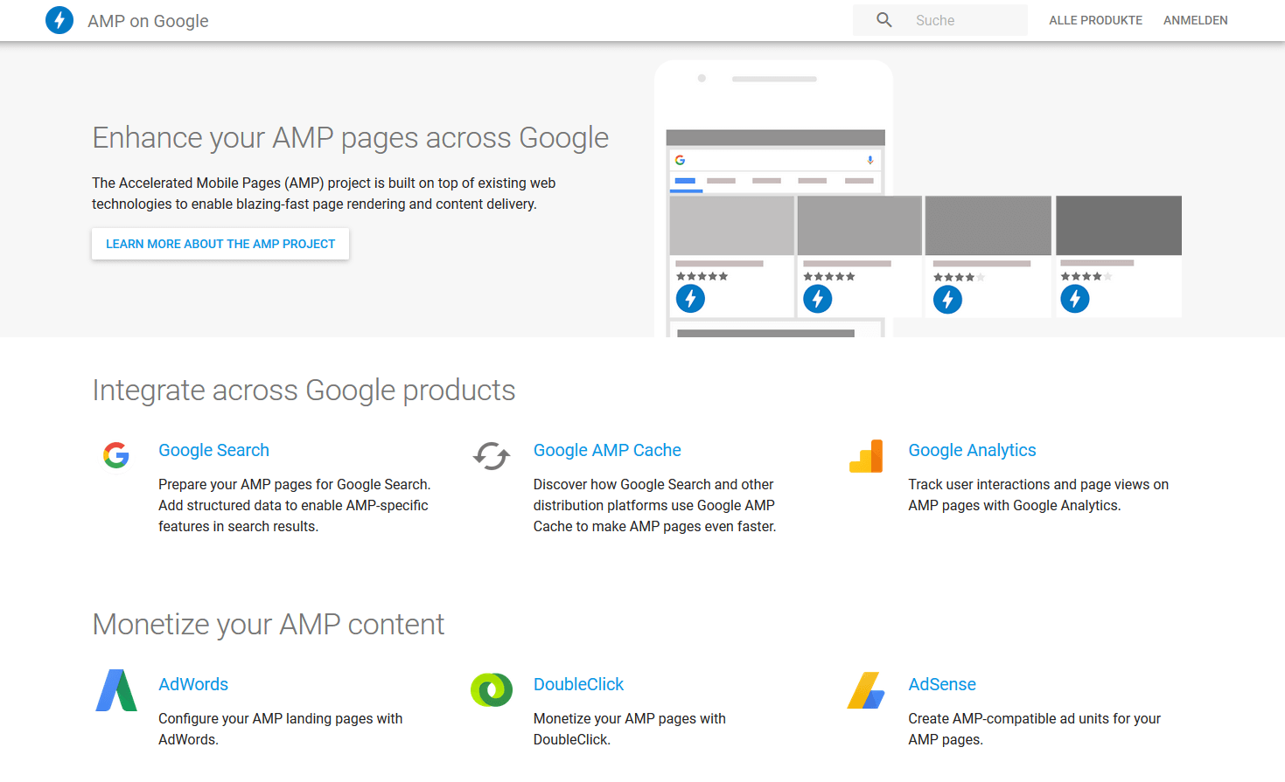
Task: Click 'Monetize your AMP pages with DoubleClick' text
Action: coord(630,729)
